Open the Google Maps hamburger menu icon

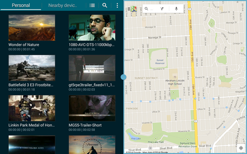129,9
